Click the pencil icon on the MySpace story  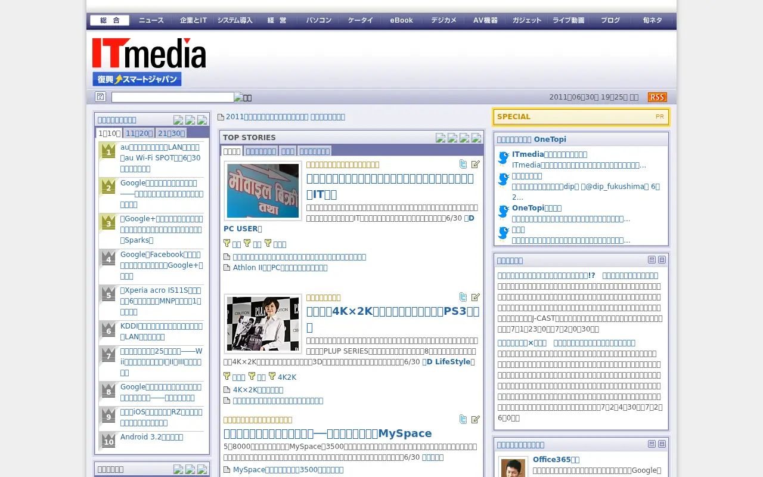[x=476, y=419]
